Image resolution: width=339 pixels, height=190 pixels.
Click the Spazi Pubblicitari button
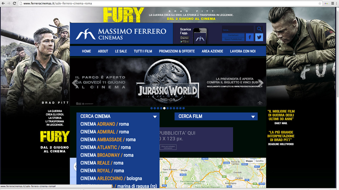(233, 39)
